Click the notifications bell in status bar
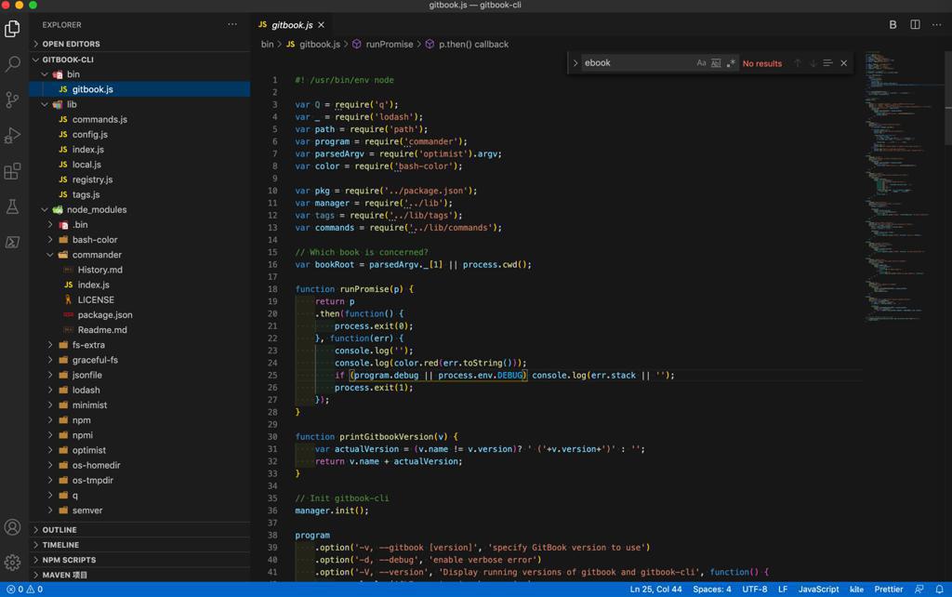 pyautogui.click(x=939, y=590)
